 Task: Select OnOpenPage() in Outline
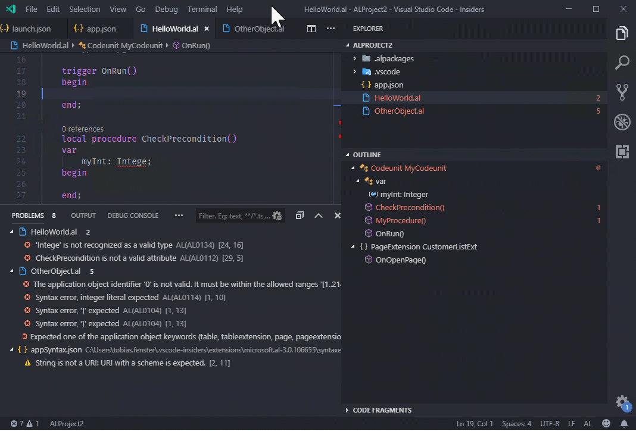pos(401,260)
